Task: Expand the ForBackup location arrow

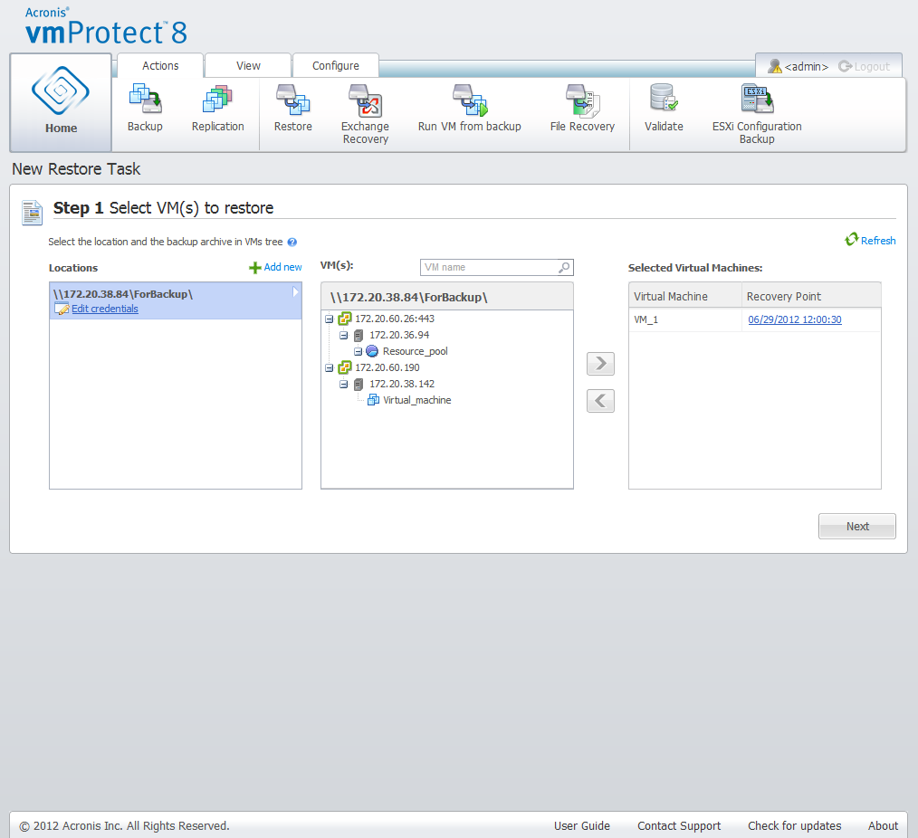Action: click(x=296, y=292)
